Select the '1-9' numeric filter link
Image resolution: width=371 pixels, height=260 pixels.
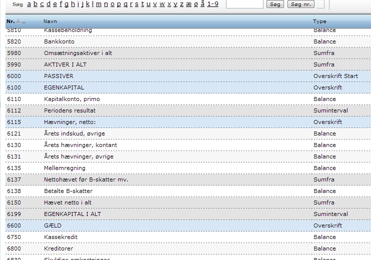click(x=212, y=4)
